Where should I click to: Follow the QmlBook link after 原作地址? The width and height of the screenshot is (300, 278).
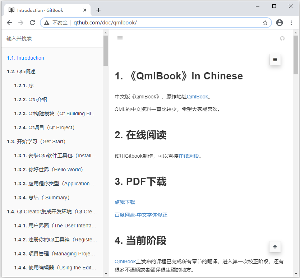pyautogui.click(x=197, y=97)
